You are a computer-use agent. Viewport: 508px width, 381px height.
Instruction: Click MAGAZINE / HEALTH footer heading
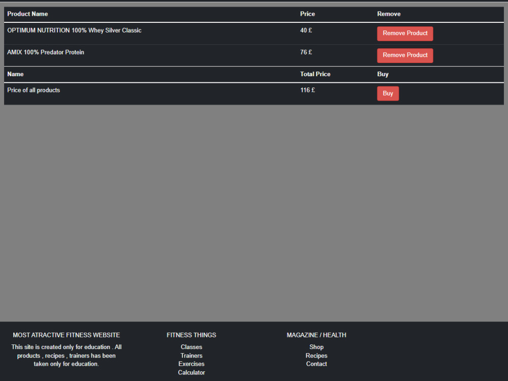click(316, 335)
